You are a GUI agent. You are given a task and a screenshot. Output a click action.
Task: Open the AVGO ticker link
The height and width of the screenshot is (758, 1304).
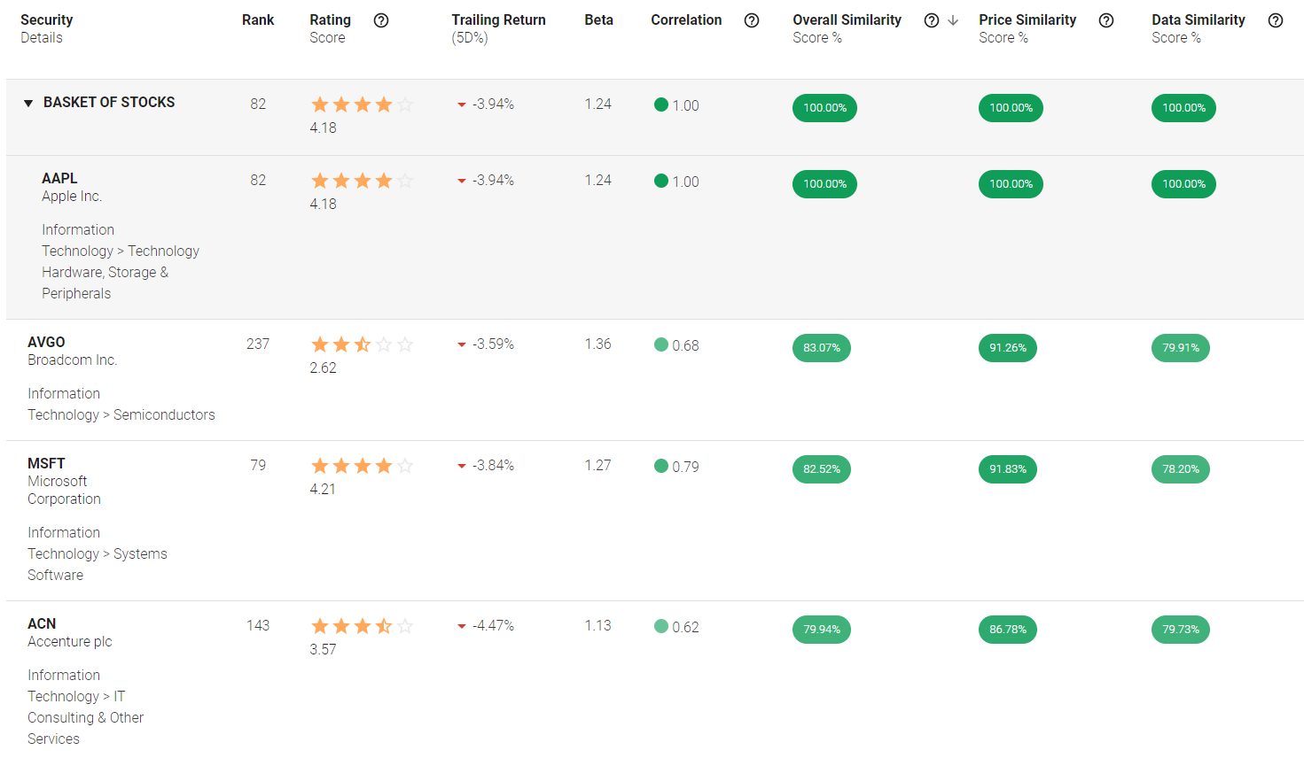click(x=46, y=342)
